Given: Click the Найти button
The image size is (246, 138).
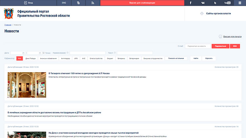Looking at the screenshot, I should coord(196,58).
